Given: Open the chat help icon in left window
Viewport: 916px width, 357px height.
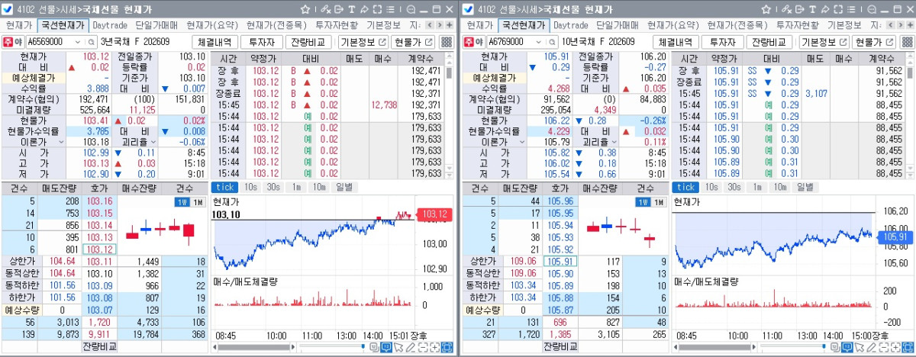Looking at the screenshot, I should 411,9.
